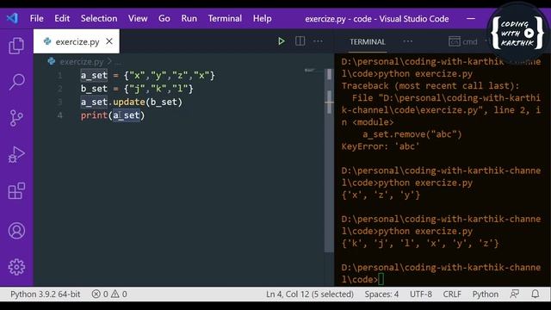
Task: Click line number 4 in gutter
Action: 60,115
